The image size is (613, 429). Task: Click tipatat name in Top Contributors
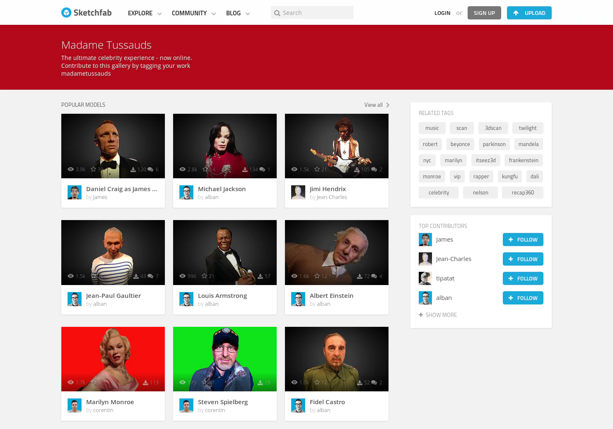click(445, 278)
